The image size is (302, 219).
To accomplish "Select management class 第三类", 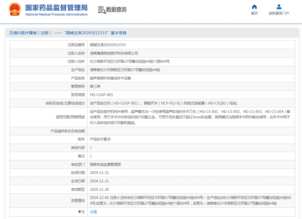I will [95, 87].
